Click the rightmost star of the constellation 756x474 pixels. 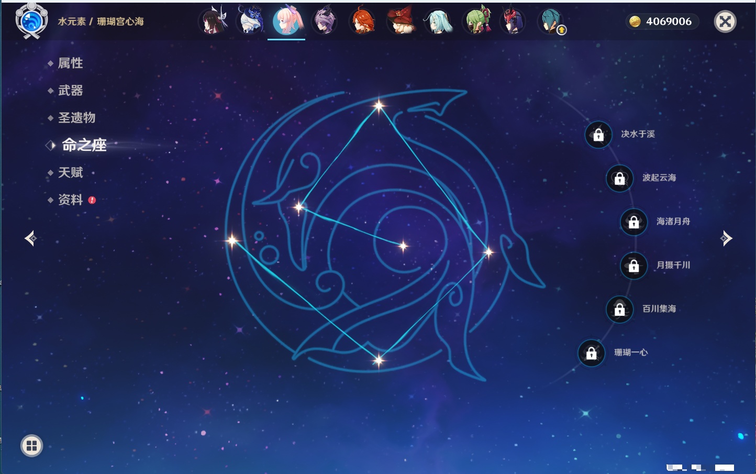tap(488, 252)
